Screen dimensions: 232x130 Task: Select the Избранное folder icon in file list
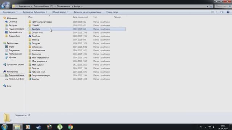30,47
